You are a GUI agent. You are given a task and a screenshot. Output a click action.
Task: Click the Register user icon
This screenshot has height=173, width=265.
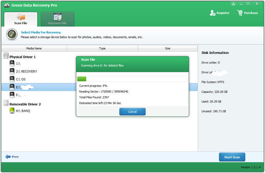(212, 13)
